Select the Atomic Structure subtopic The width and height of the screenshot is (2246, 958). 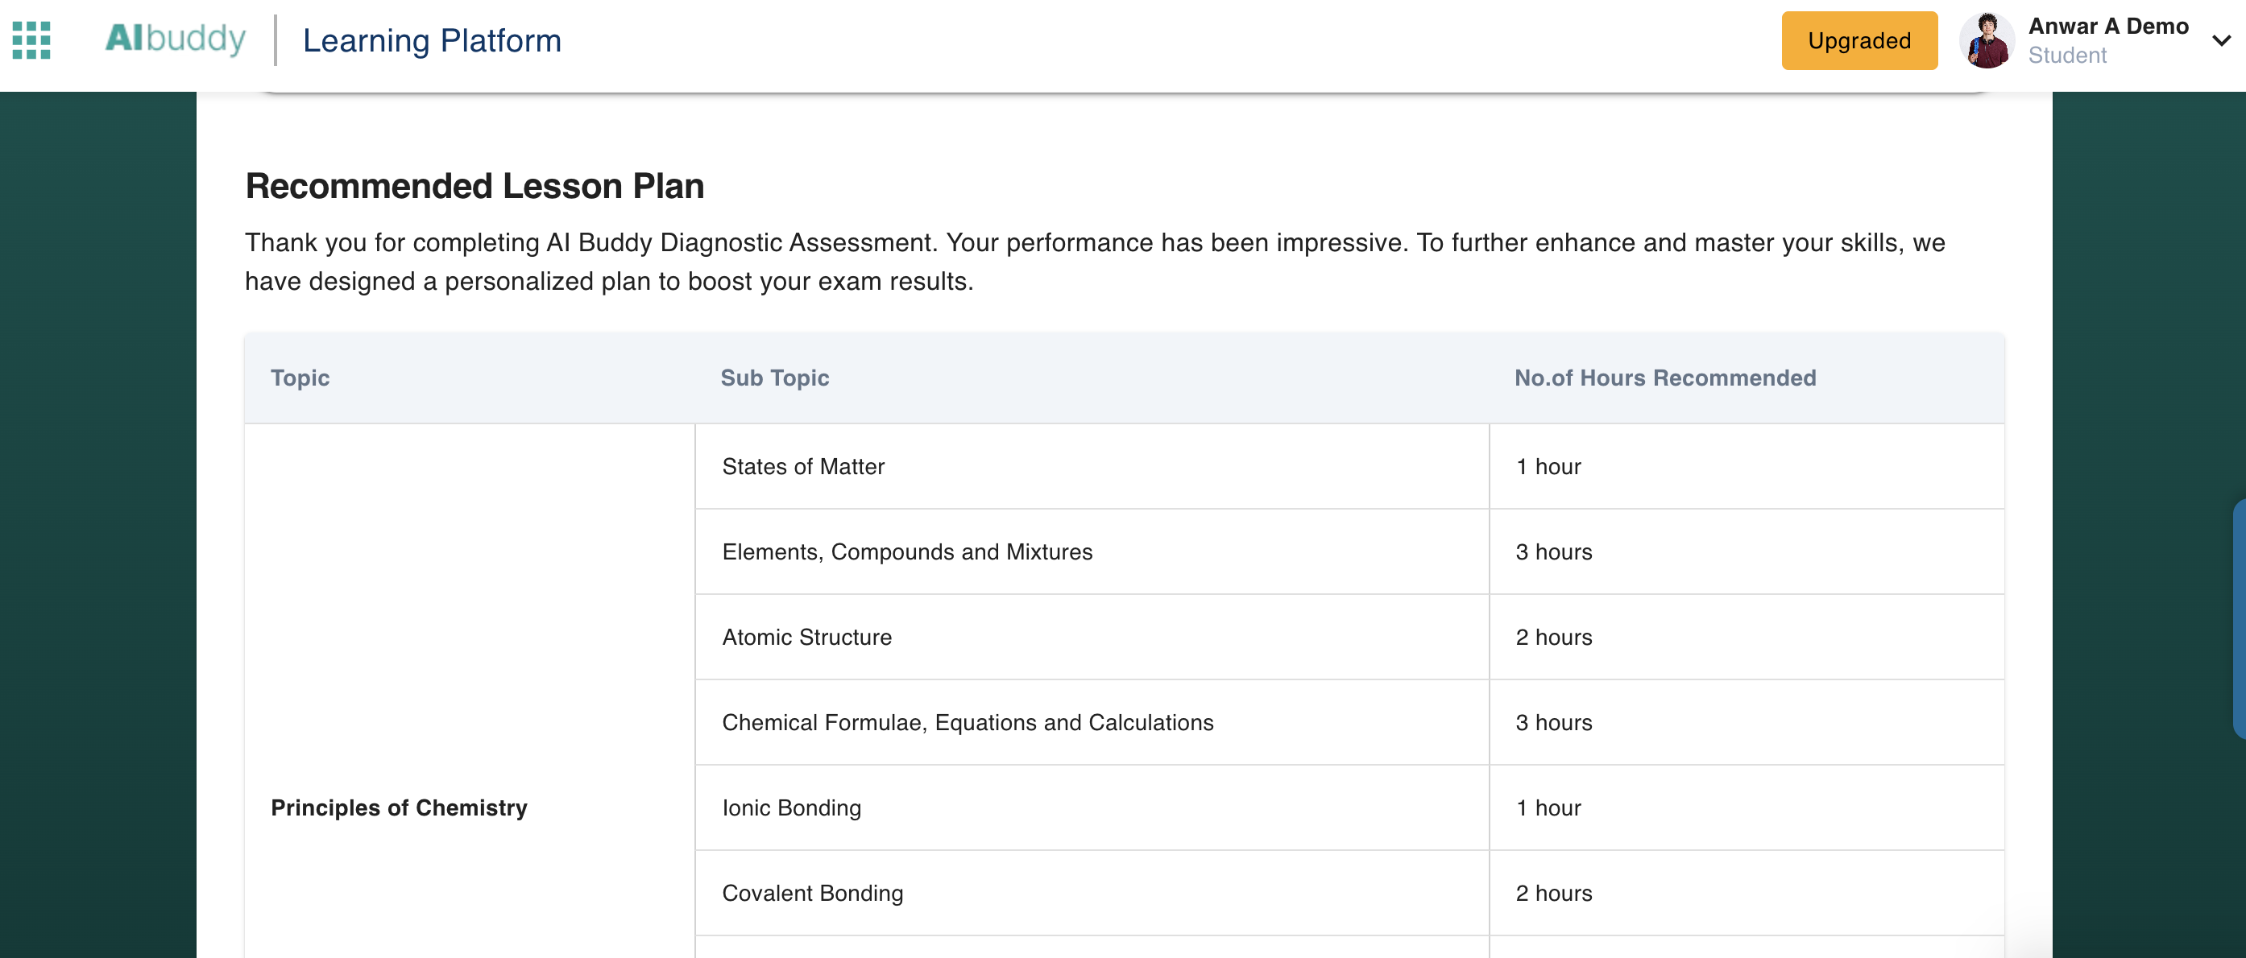(x=806, y=637)
